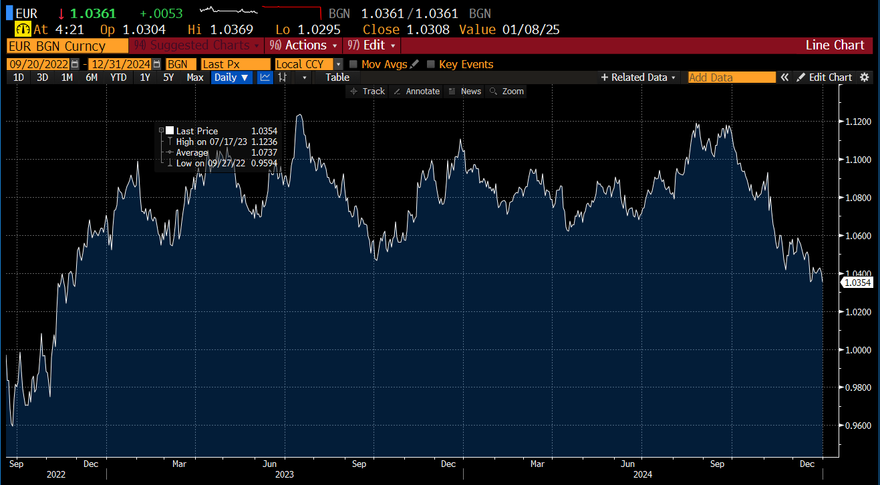Open the end date calendar picker
The image size is (880, 485).
[156, 64]
